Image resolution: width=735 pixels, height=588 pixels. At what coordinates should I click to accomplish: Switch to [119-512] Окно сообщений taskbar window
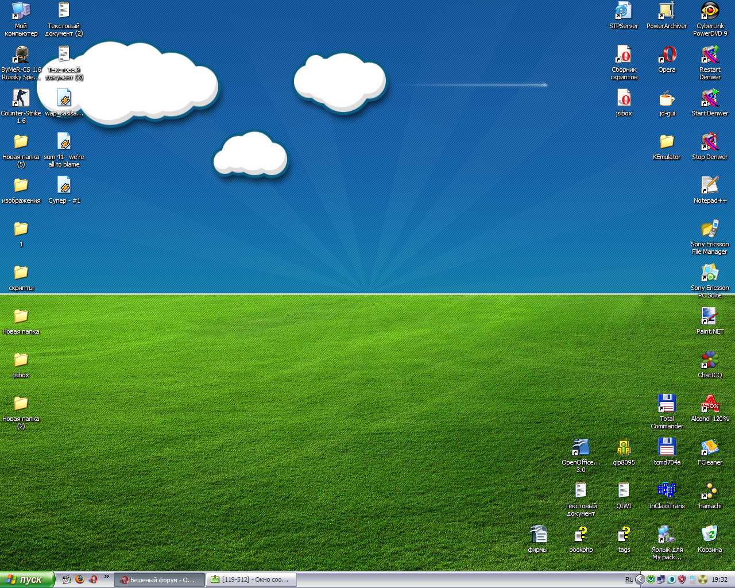coord(252,580)
